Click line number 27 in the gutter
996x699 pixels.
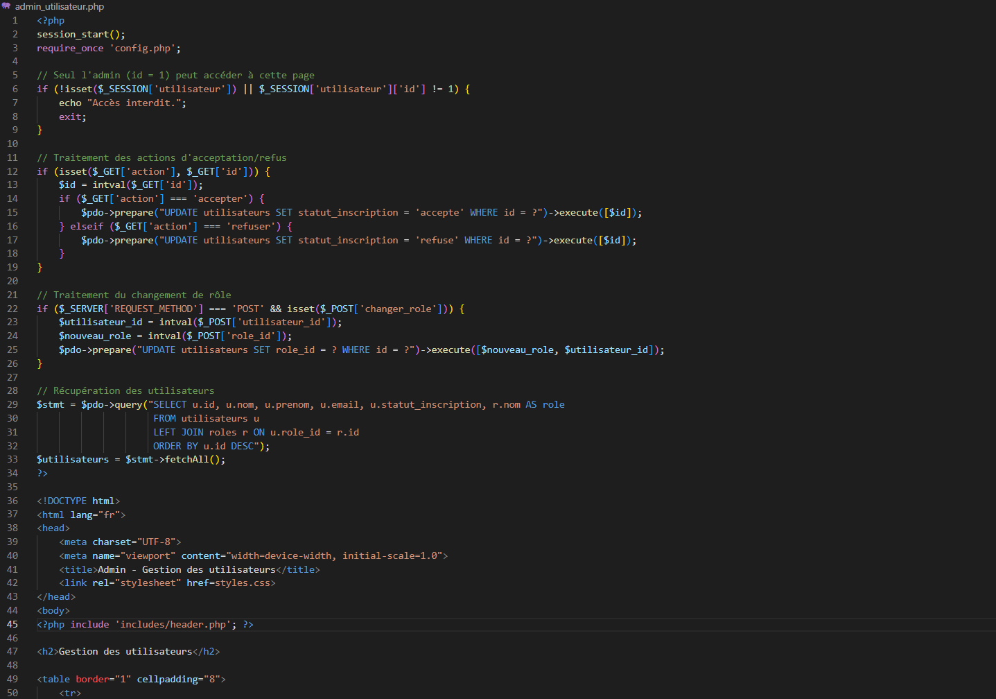coord(12,377)
